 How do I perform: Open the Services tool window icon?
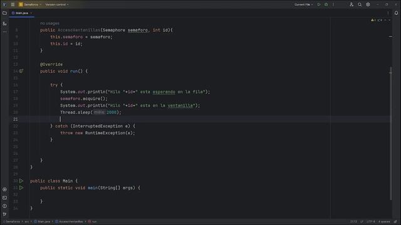[x=4, y=189]
